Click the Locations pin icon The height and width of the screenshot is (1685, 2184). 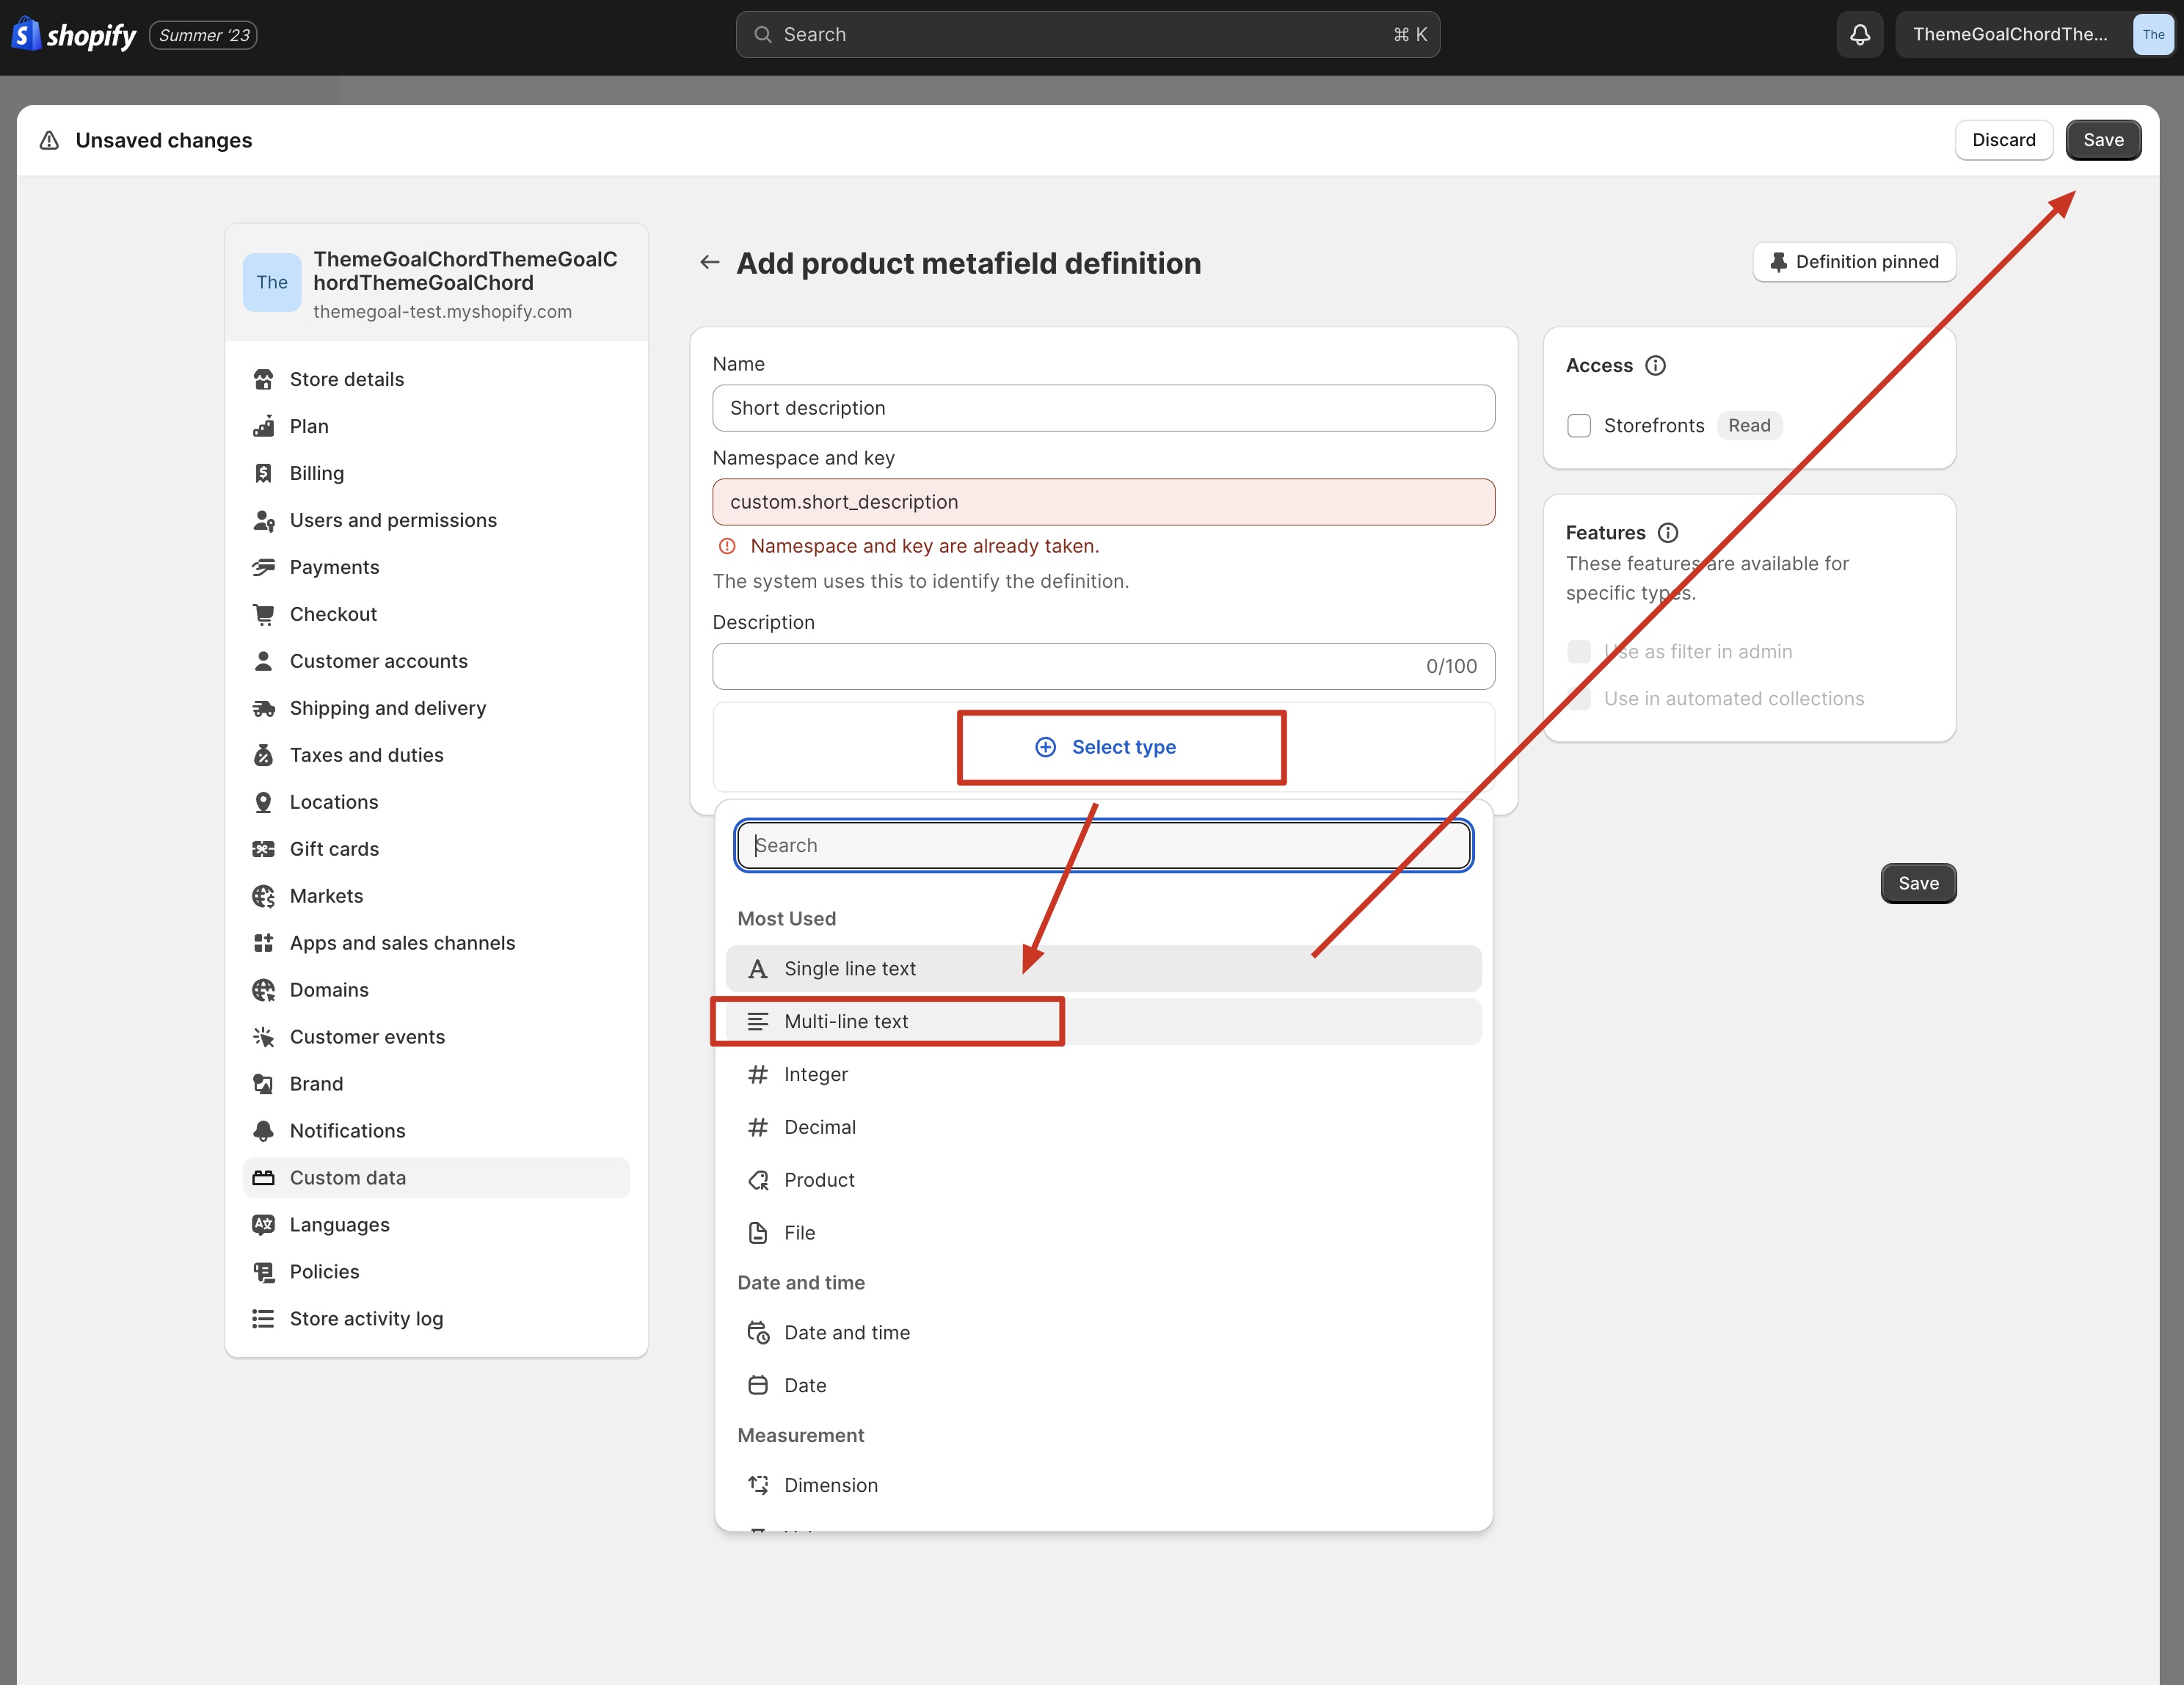coord(264,803)
